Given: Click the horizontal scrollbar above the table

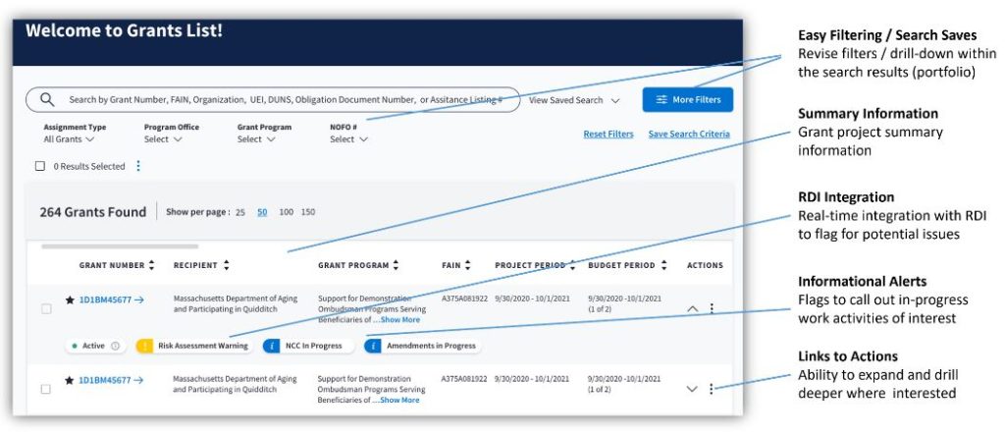Looking at the screenshot, I should point(119,245).
